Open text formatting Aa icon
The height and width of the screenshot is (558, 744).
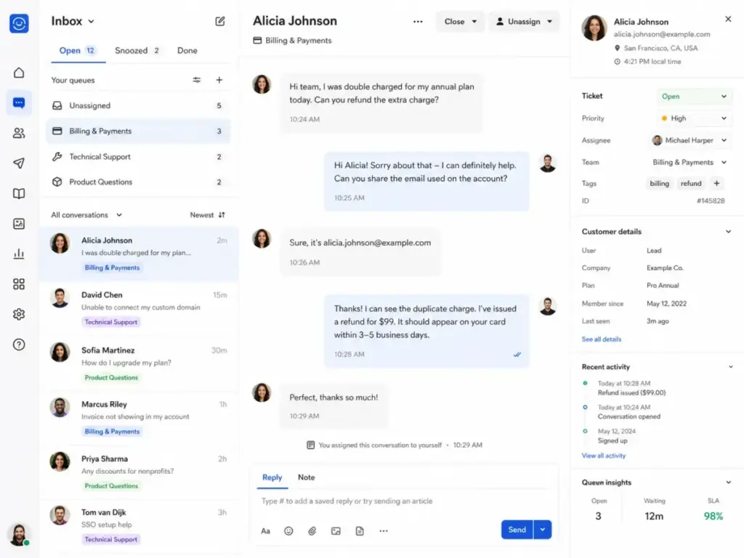point(266,531)
